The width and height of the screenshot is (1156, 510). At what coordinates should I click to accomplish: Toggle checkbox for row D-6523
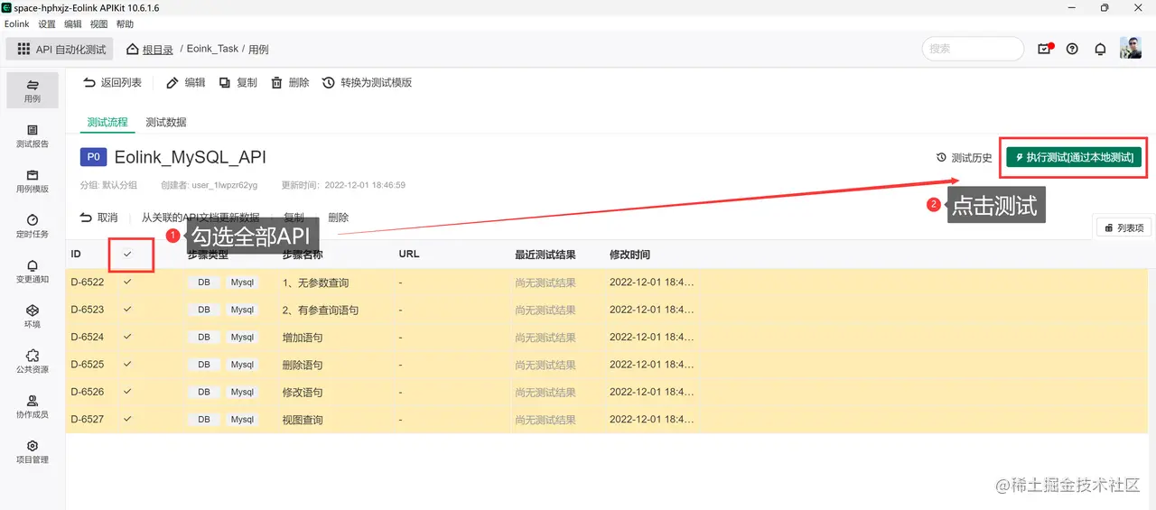127,309
